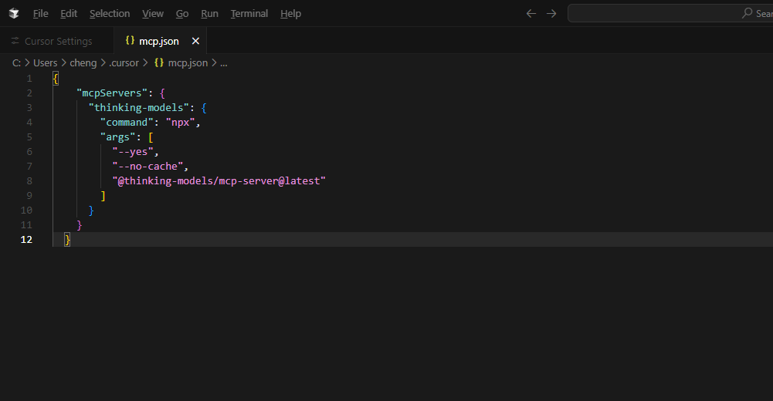773x401 pixels.
Task: Open the Help menu
Action: [x=290, y=14]
